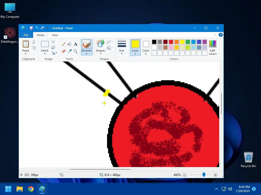Click Paint app icon in title bar
Image resolution: width=261 pixels, height=195 pixels.
tap(23, 28)
